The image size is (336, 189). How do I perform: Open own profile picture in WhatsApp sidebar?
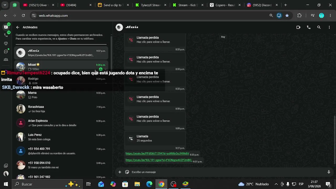[6, 174]
